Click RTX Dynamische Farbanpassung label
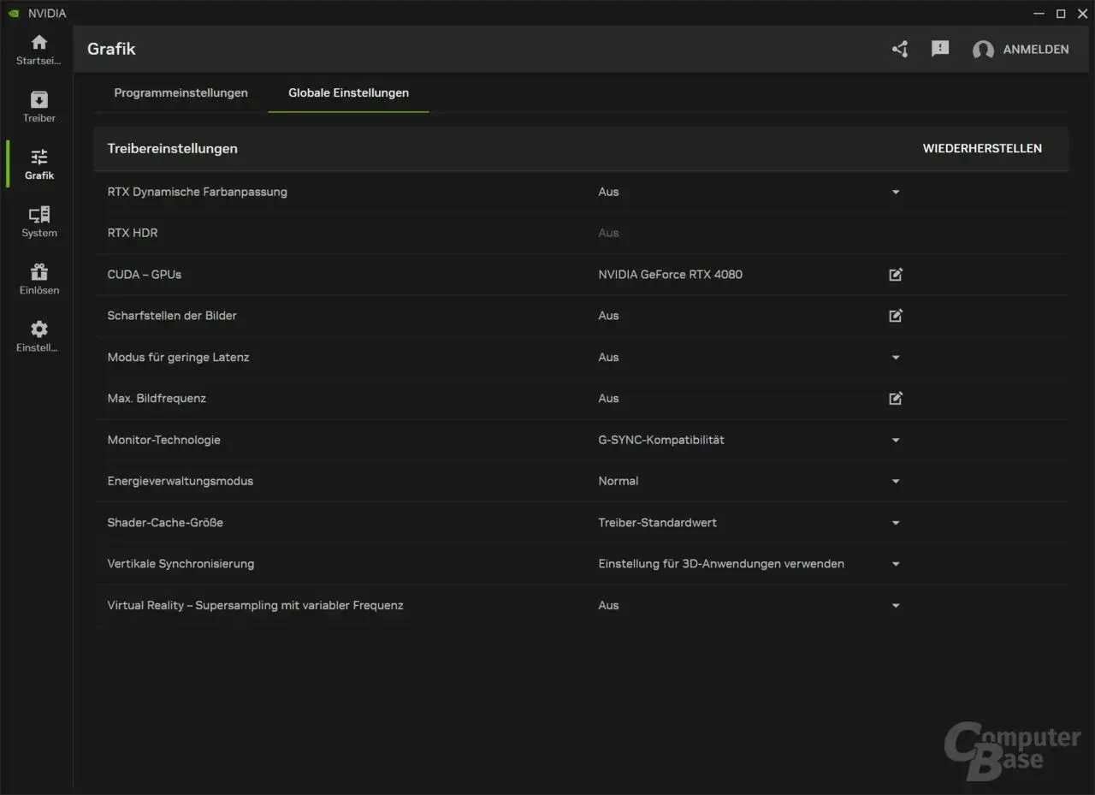Image resolution: width=1095 pixels, height=795 pixels. pyautogui.click(x=197, y=192)
